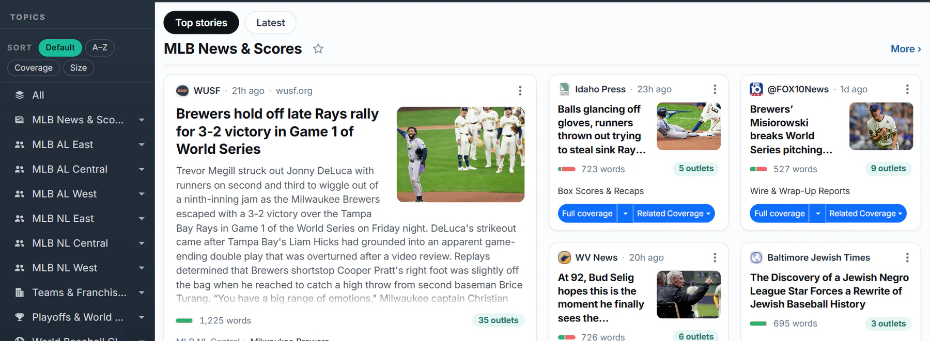This screenshot has height=341, width=930.
Task: Open Related Coverage dropdown on FOX10News card
Action: (x=866, y=214)
